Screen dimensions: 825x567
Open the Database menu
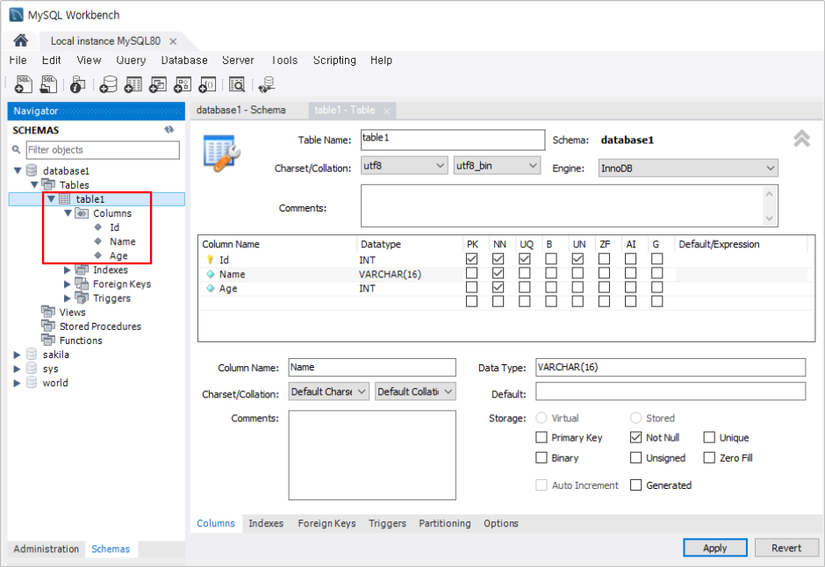pos(183,60)
